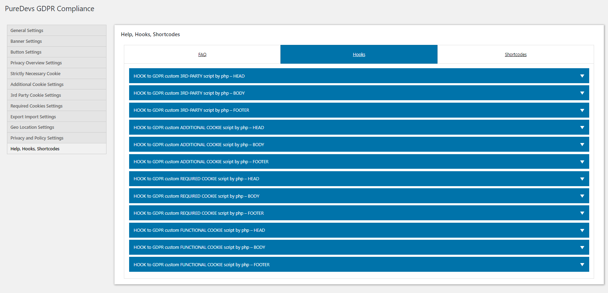The width and height of the screenshot is (608, 293).
Task: Click arrow on REQUIRED COOKIE HEAD hook
Action: click(x=582, y=179)
